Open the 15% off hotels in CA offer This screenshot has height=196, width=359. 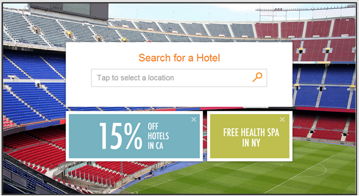tap(135, 136)
